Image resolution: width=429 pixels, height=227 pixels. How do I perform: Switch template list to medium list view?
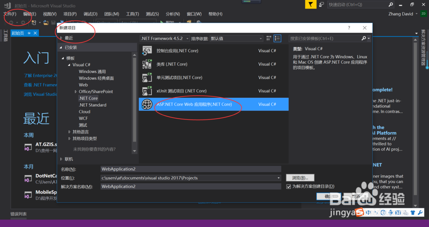pos(278,39)
